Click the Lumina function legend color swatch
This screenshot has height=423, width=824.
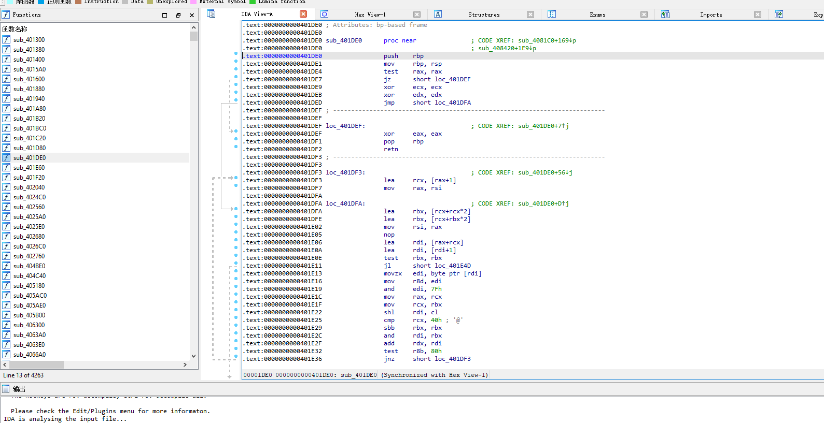pos(253,2)
